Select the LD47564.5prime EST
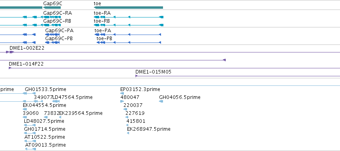The height and width of the screenshot is (151, 340). point(56,101)
